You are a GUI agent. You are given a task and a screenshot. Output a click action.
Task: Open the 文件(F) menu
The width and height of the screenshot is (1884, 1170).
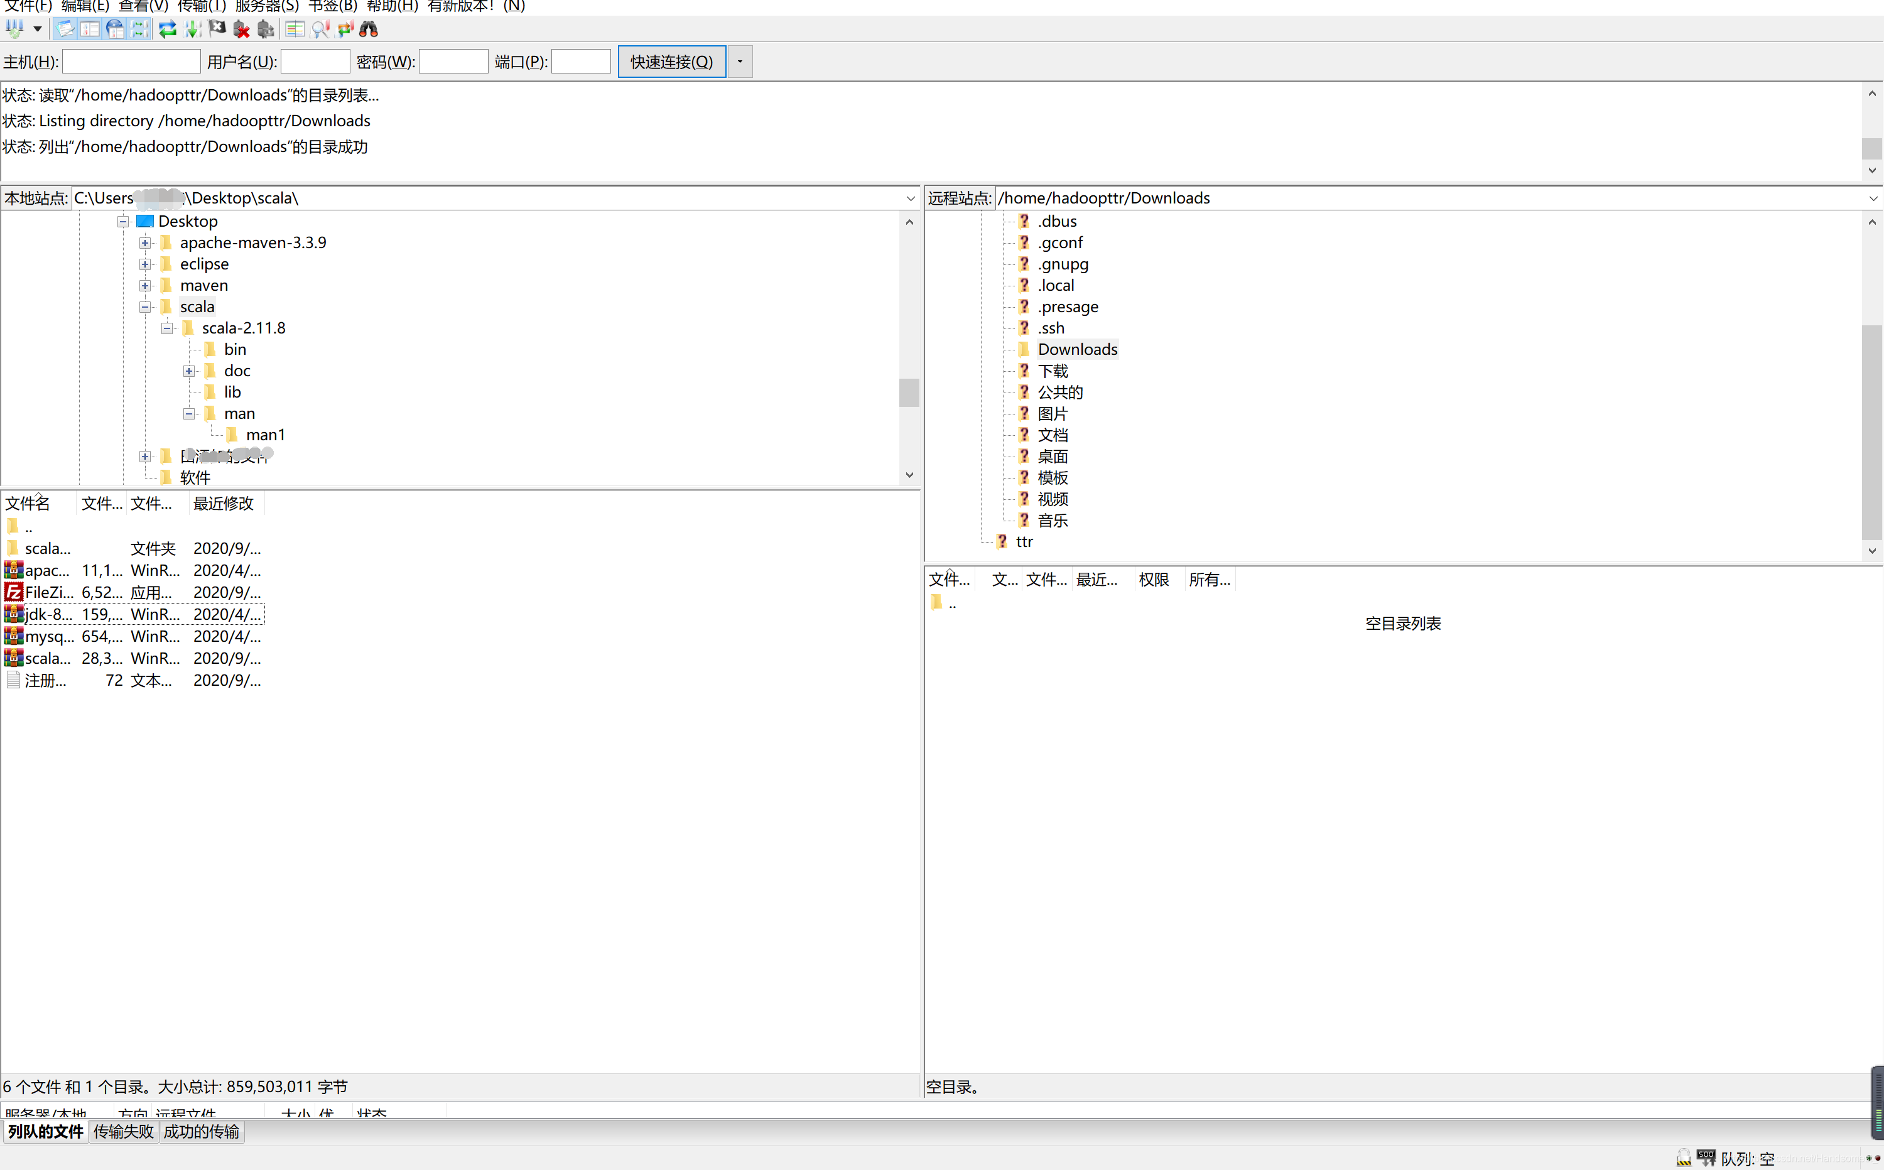(x=28, y=6)
